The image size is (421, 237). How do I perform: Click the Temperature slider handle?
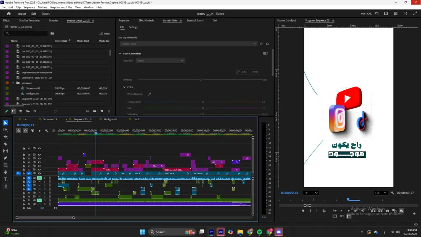tap(203, 102)
